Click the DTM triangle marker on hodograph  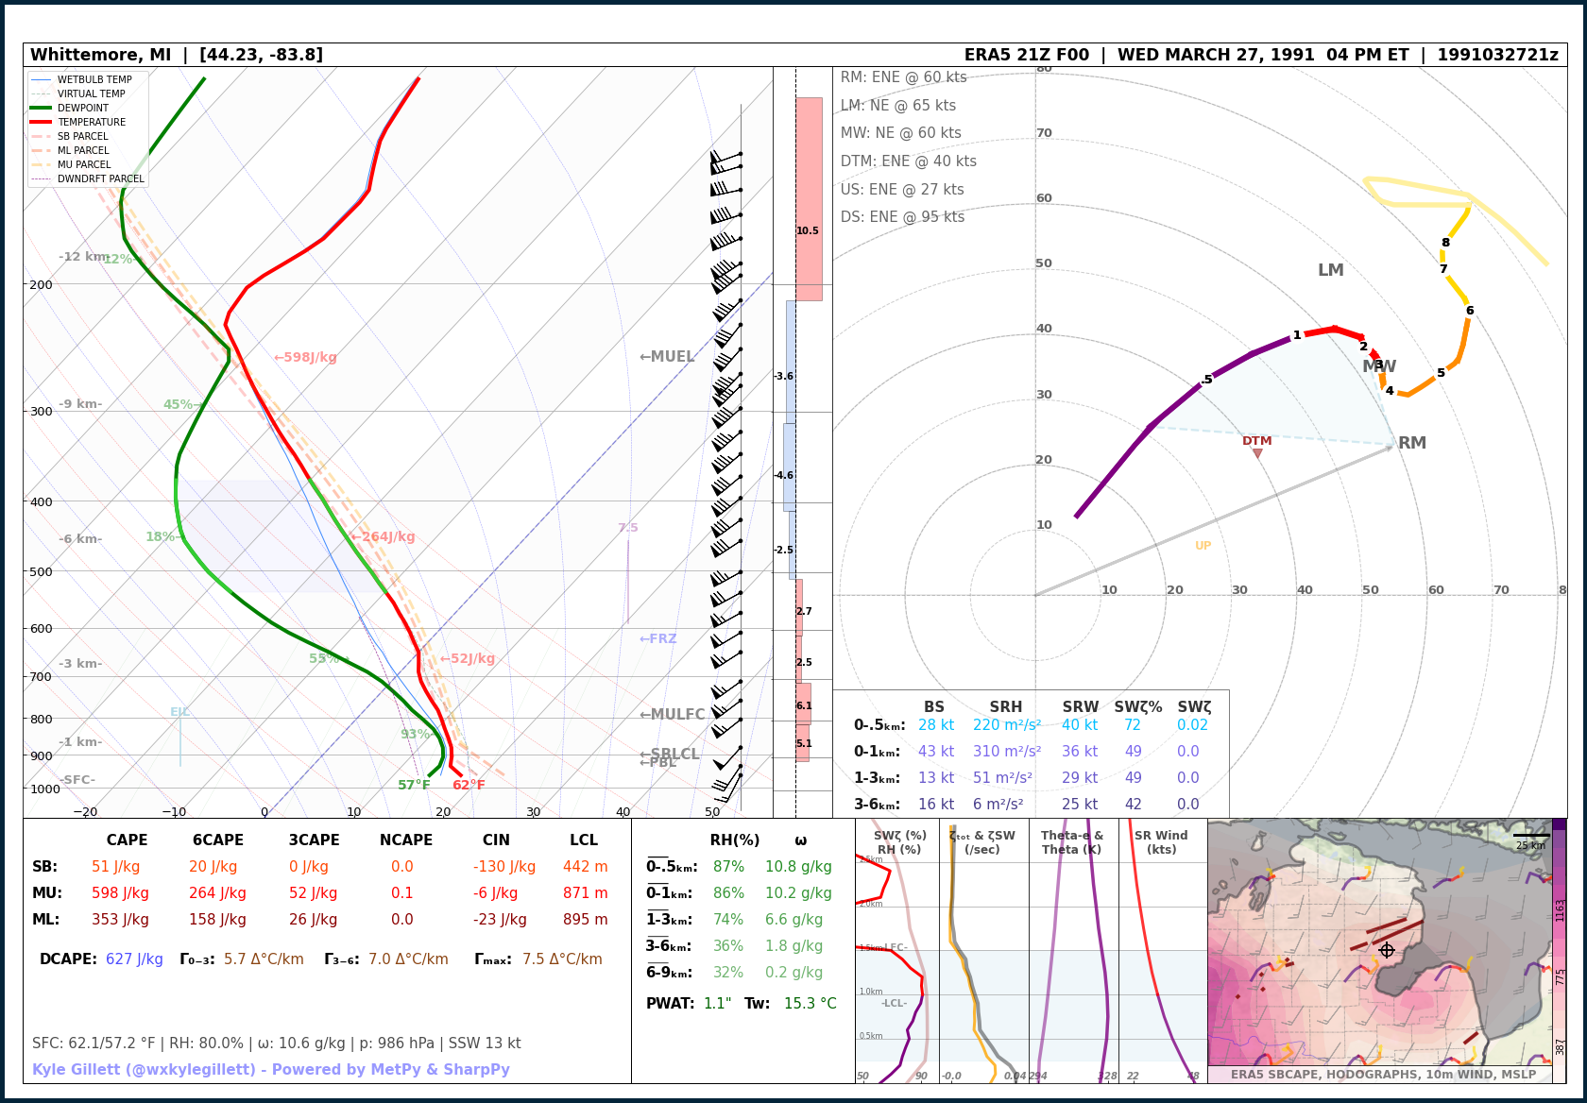(1257, 453)
